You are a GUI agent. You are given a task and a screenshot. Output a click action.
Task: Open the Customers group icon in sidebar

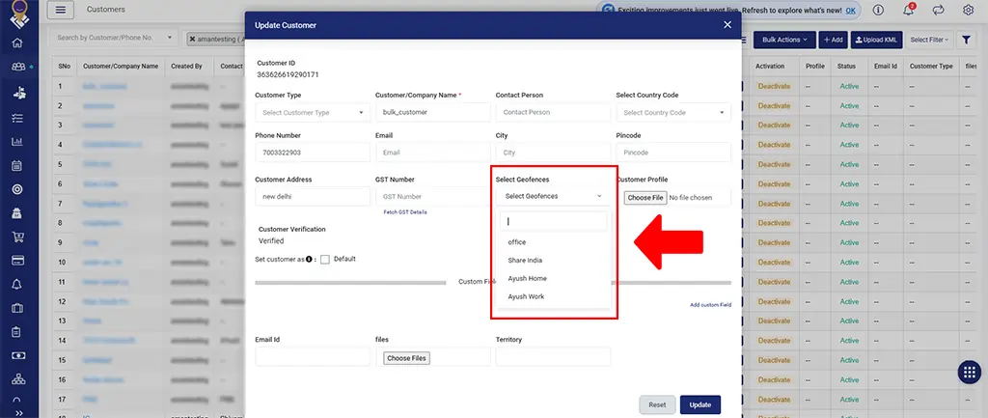click(17, 67)
